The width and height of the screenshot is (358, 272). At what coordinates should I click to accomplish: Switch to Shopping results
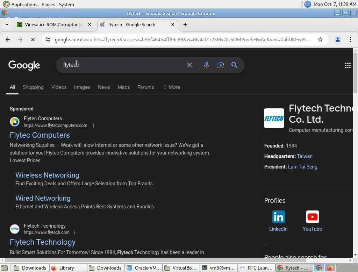point(33,87)
